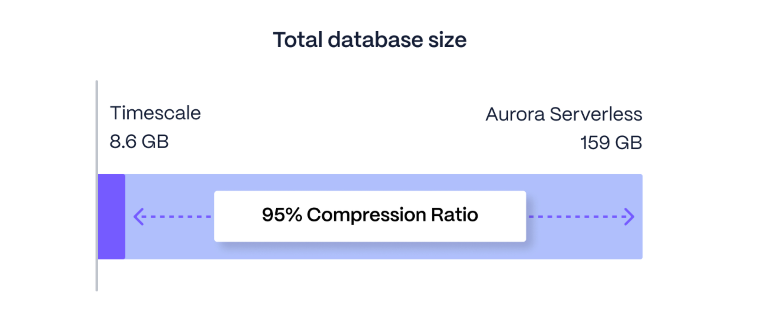Click the left-pointing dashed arrow head
The width and height of the screenshot is (763, 314).
pyautogui.click(x=138, y=216)
